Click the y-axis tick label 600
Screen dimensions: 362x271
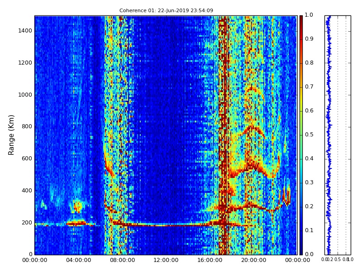click(x=27, y=159)
